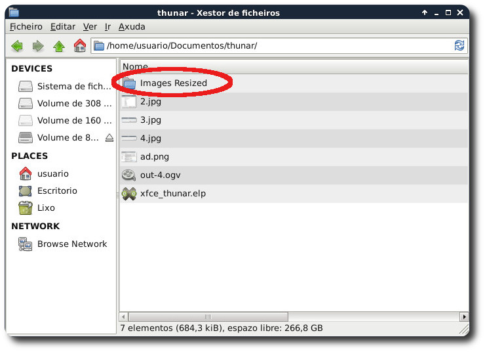
Task: Open the Ver menu
Action: point(90,27)
